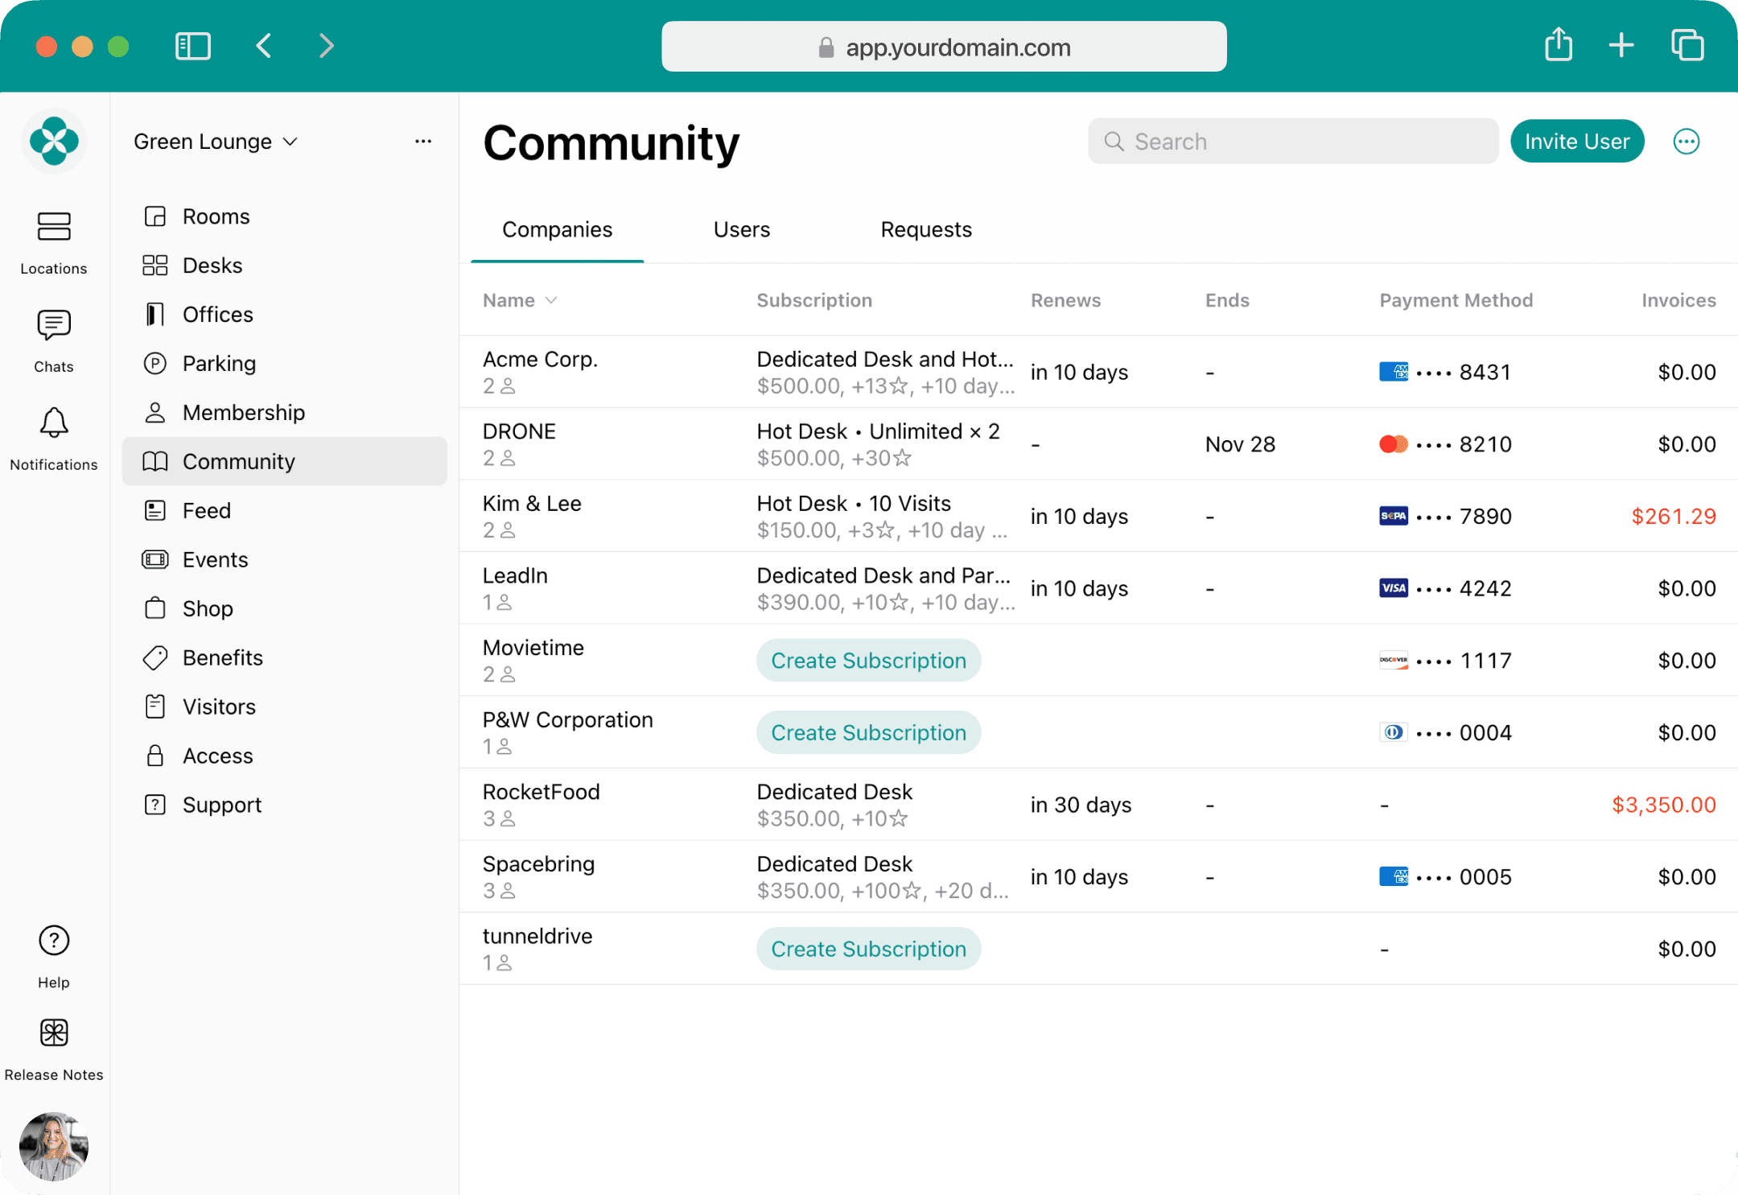
Task: Click the Ends column header
Action: tap(1227, 300)
